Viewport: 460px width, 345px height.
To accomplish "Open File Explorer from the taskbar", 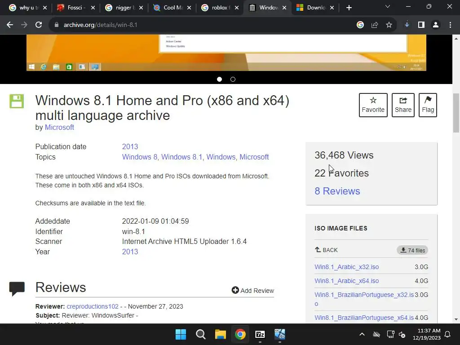I will [220, 334].
